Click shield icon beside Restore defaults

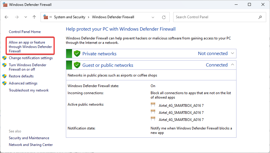point(4,76)
